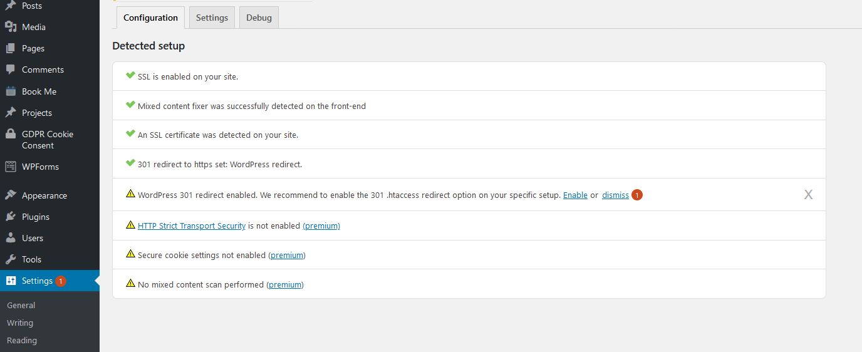This screenshot has height=352, width=862.
Task: Click the Book Me calendar icon
Action: [x=11, y=91]
